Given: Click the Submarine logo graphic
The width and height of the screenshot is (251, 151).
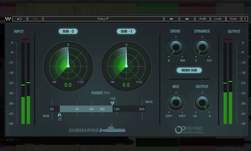Looking at the screenshot, I should (97, 130).
